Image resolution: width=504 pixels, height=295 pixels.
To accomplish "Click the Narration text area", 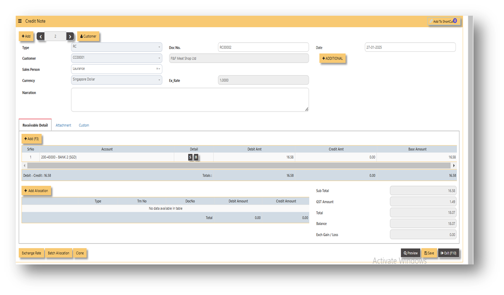I will tap(190, 100).
